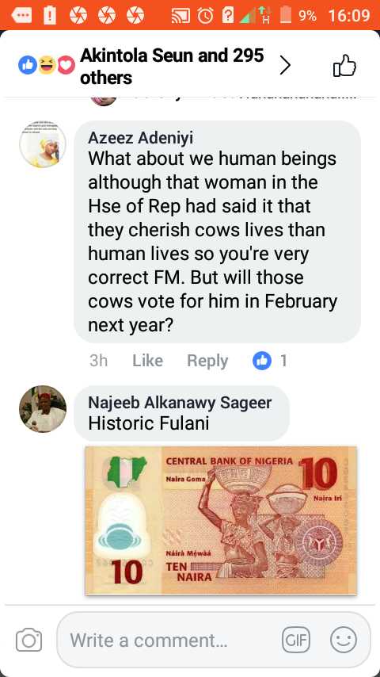380x677 pixels.
Task: Tap the heart reaction icon in header
Action: click(66, 66)
